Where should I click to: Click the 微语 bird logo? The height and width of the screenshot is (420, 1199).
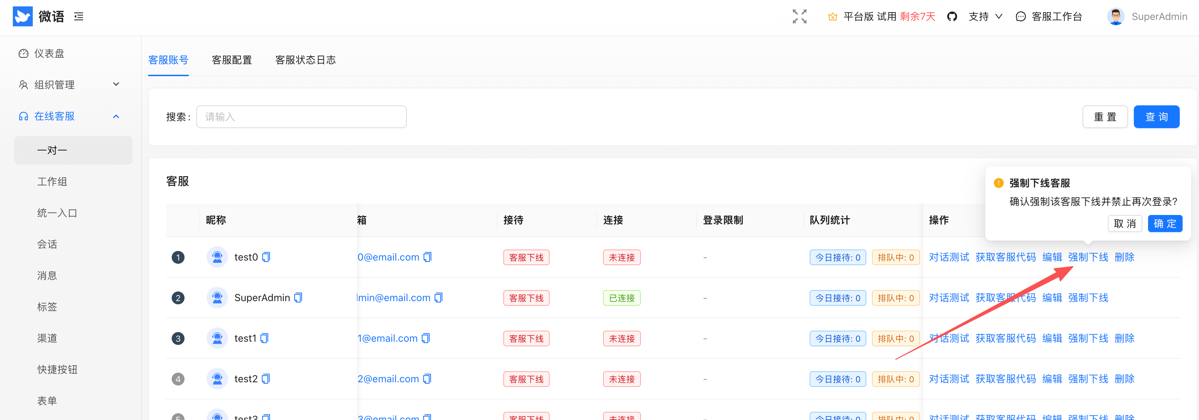[x=23, y=16]
